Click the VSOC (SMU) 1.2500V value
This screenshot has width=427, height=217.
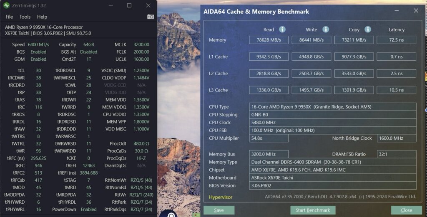[x=141, y=71]
